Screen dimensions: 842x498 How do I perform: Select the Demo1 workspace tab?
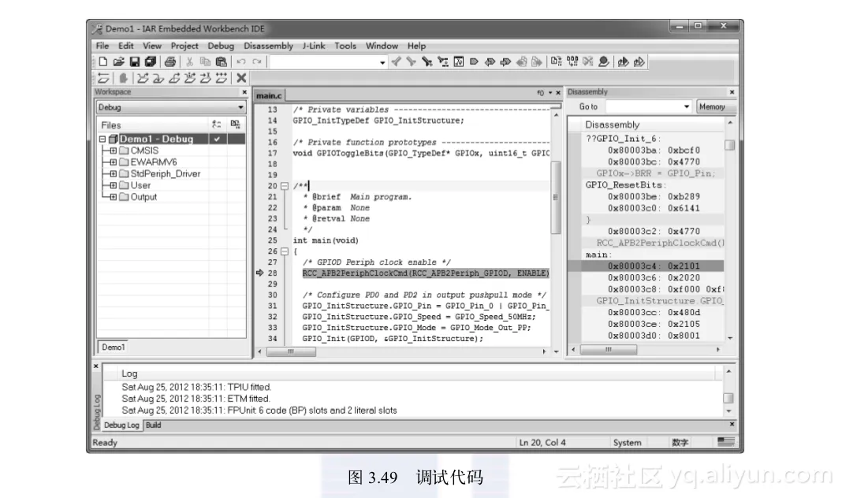coord(114,347)
